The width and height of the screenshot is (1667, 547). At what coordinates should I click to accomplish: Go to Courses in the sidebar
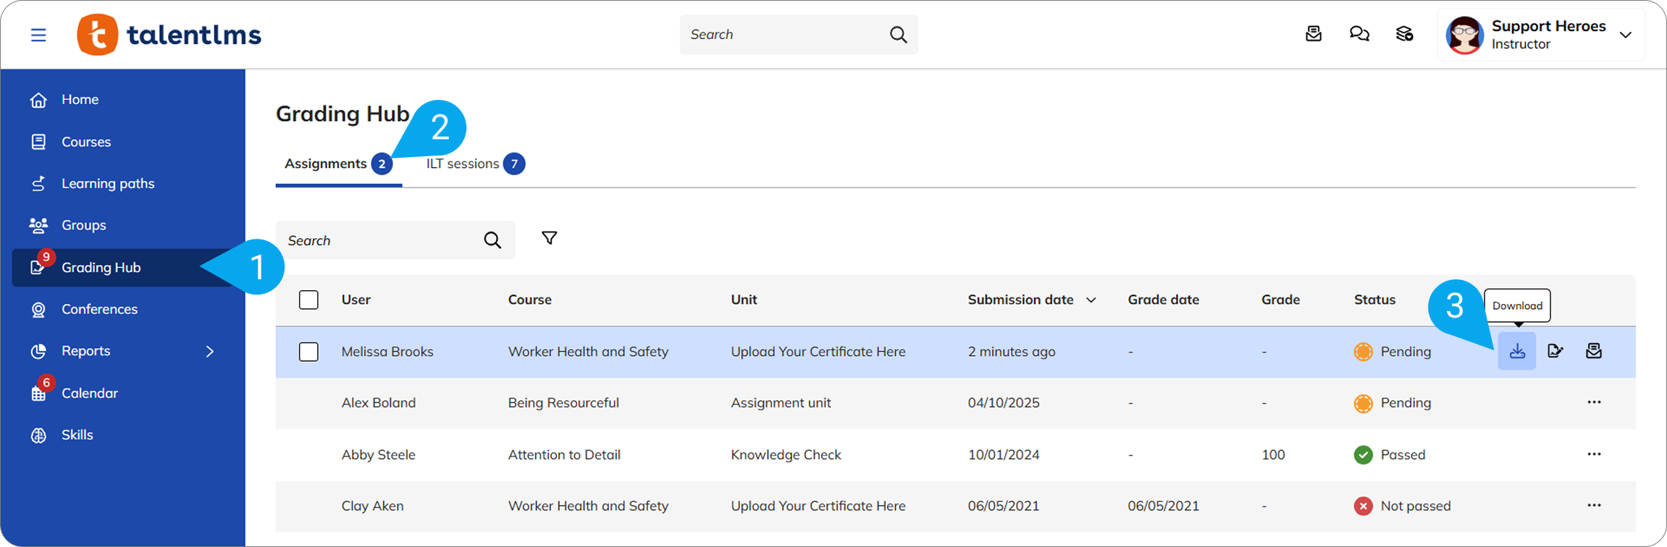tap(86, 142)
